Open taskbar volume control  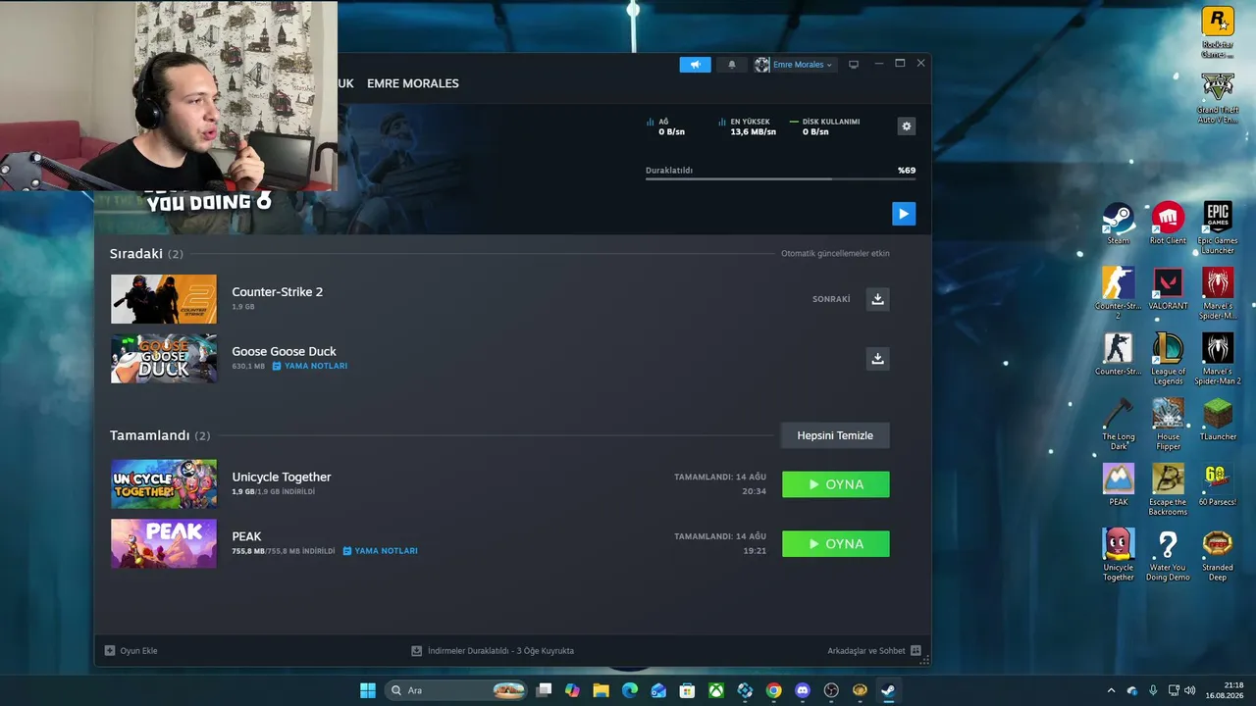pos(1189,690)
